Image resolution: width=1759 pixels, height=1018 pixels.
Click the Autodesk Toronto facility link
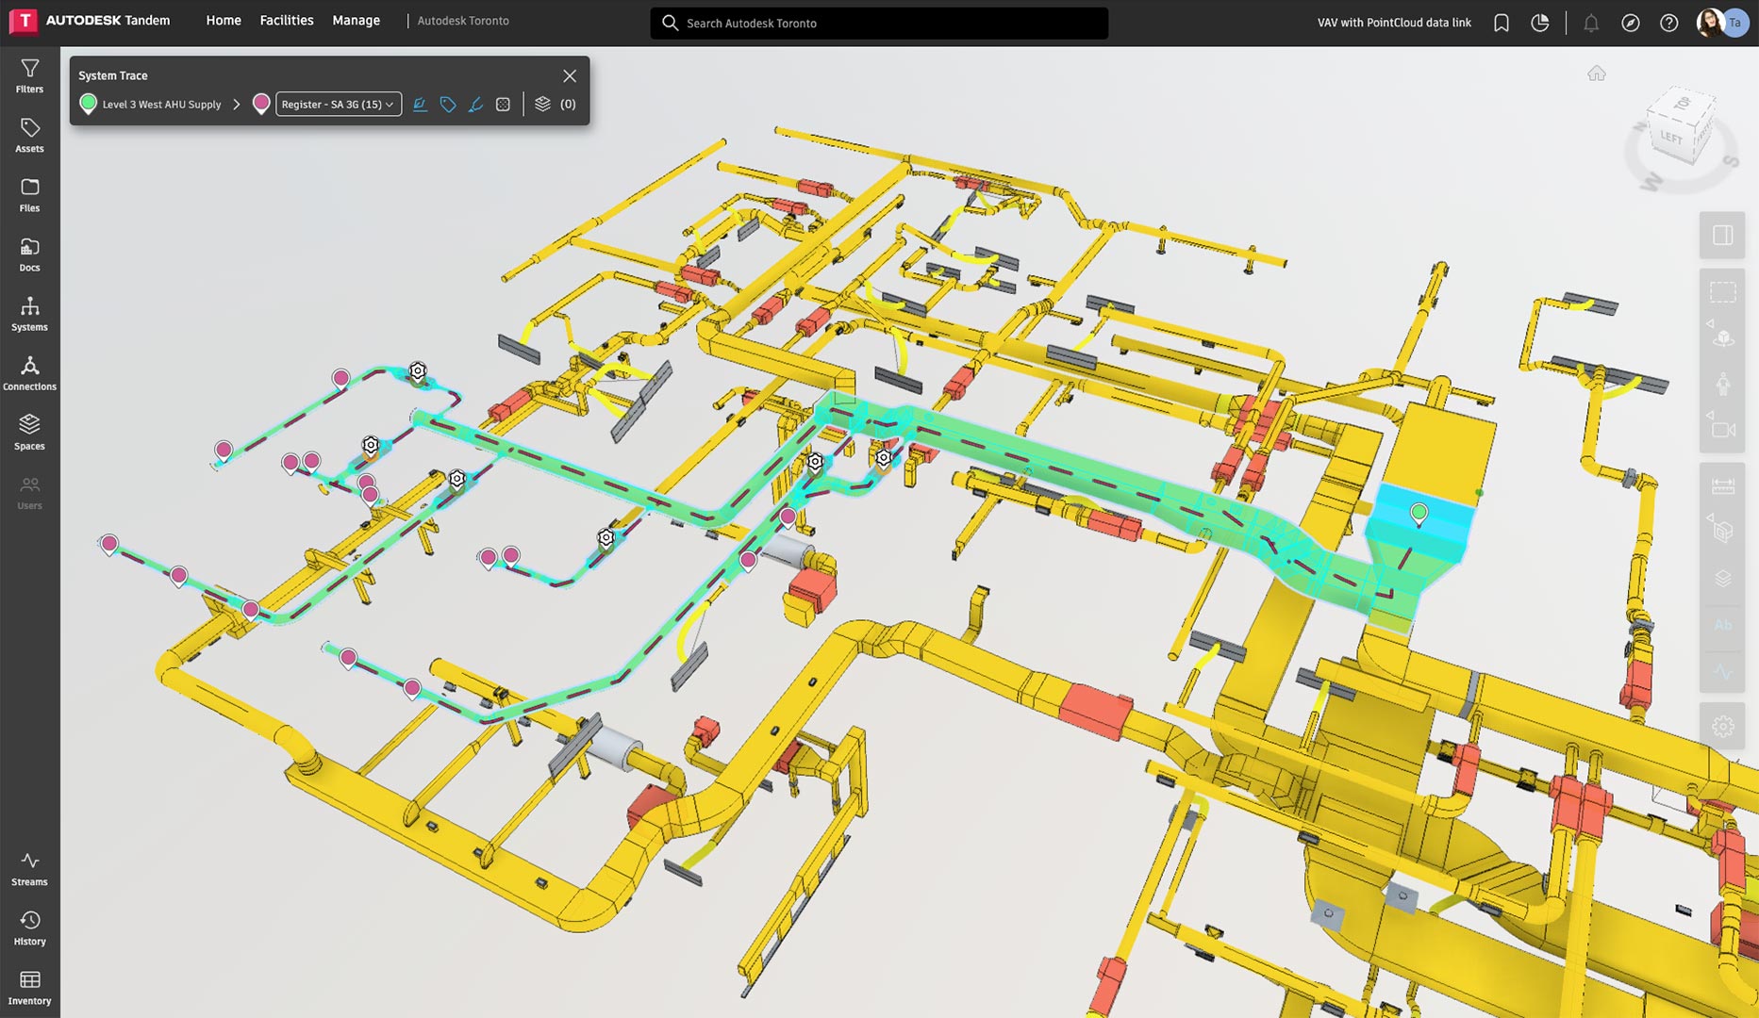click(463, 21)
